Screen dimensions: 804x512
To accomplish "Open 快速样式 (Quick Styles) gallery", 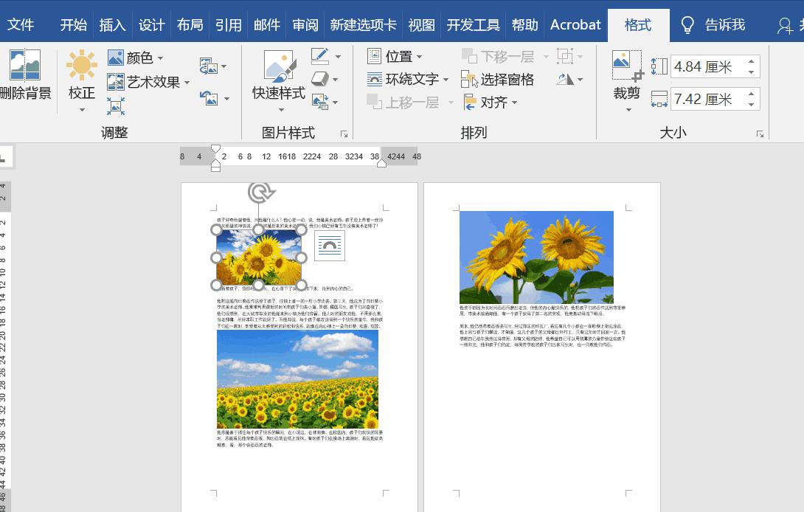I will click(280, 74).
